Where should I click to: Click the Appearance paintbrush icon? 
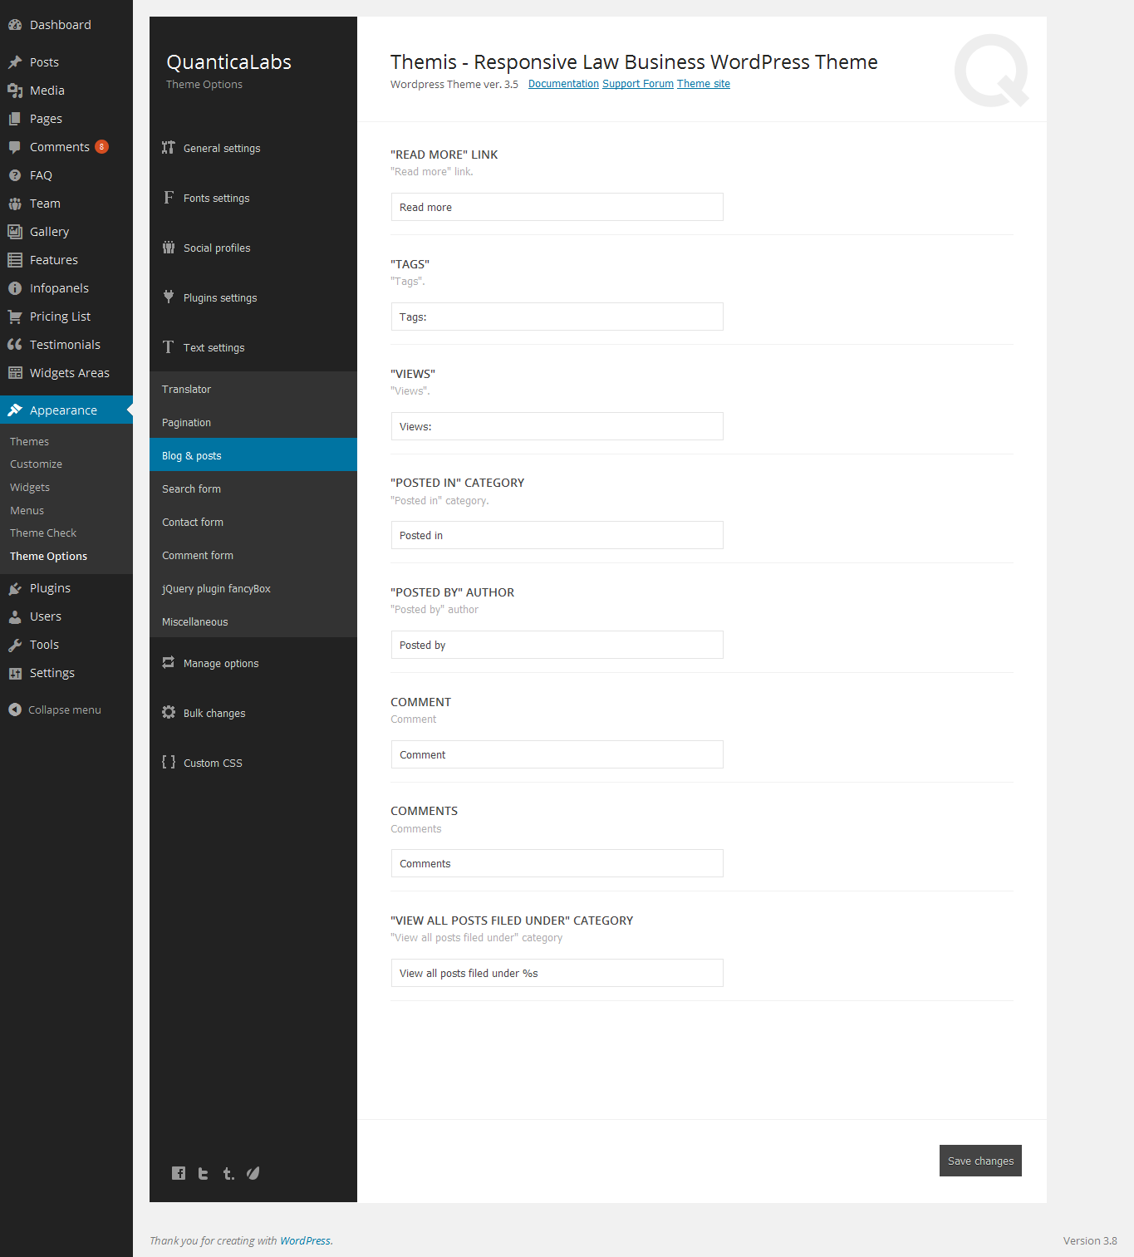tap(15, 410)
